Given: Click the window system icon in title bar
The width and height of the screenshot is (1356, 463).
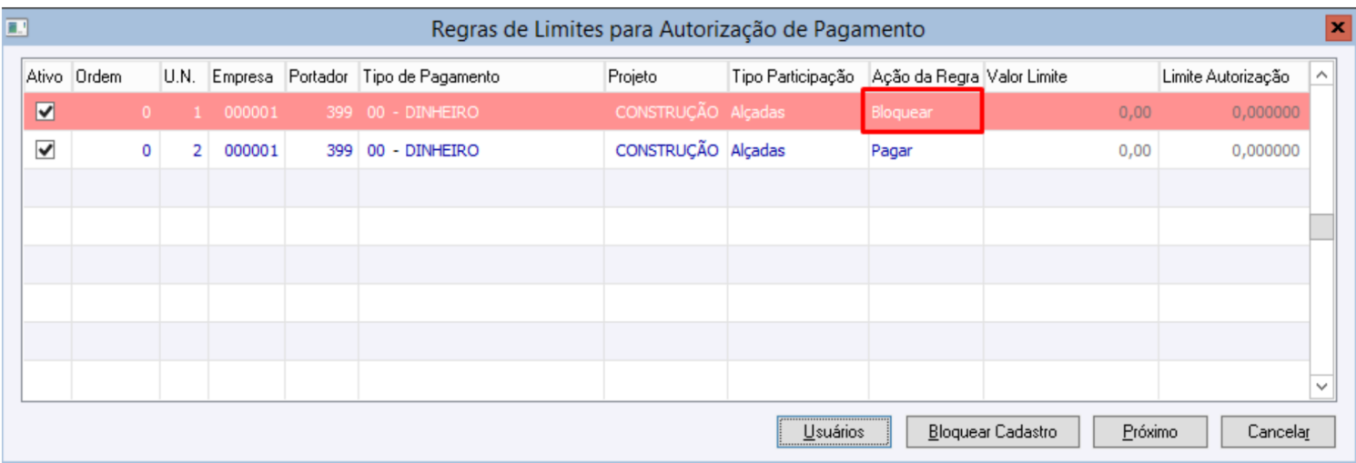Looking at the screenshot, I should pos(15,29).
